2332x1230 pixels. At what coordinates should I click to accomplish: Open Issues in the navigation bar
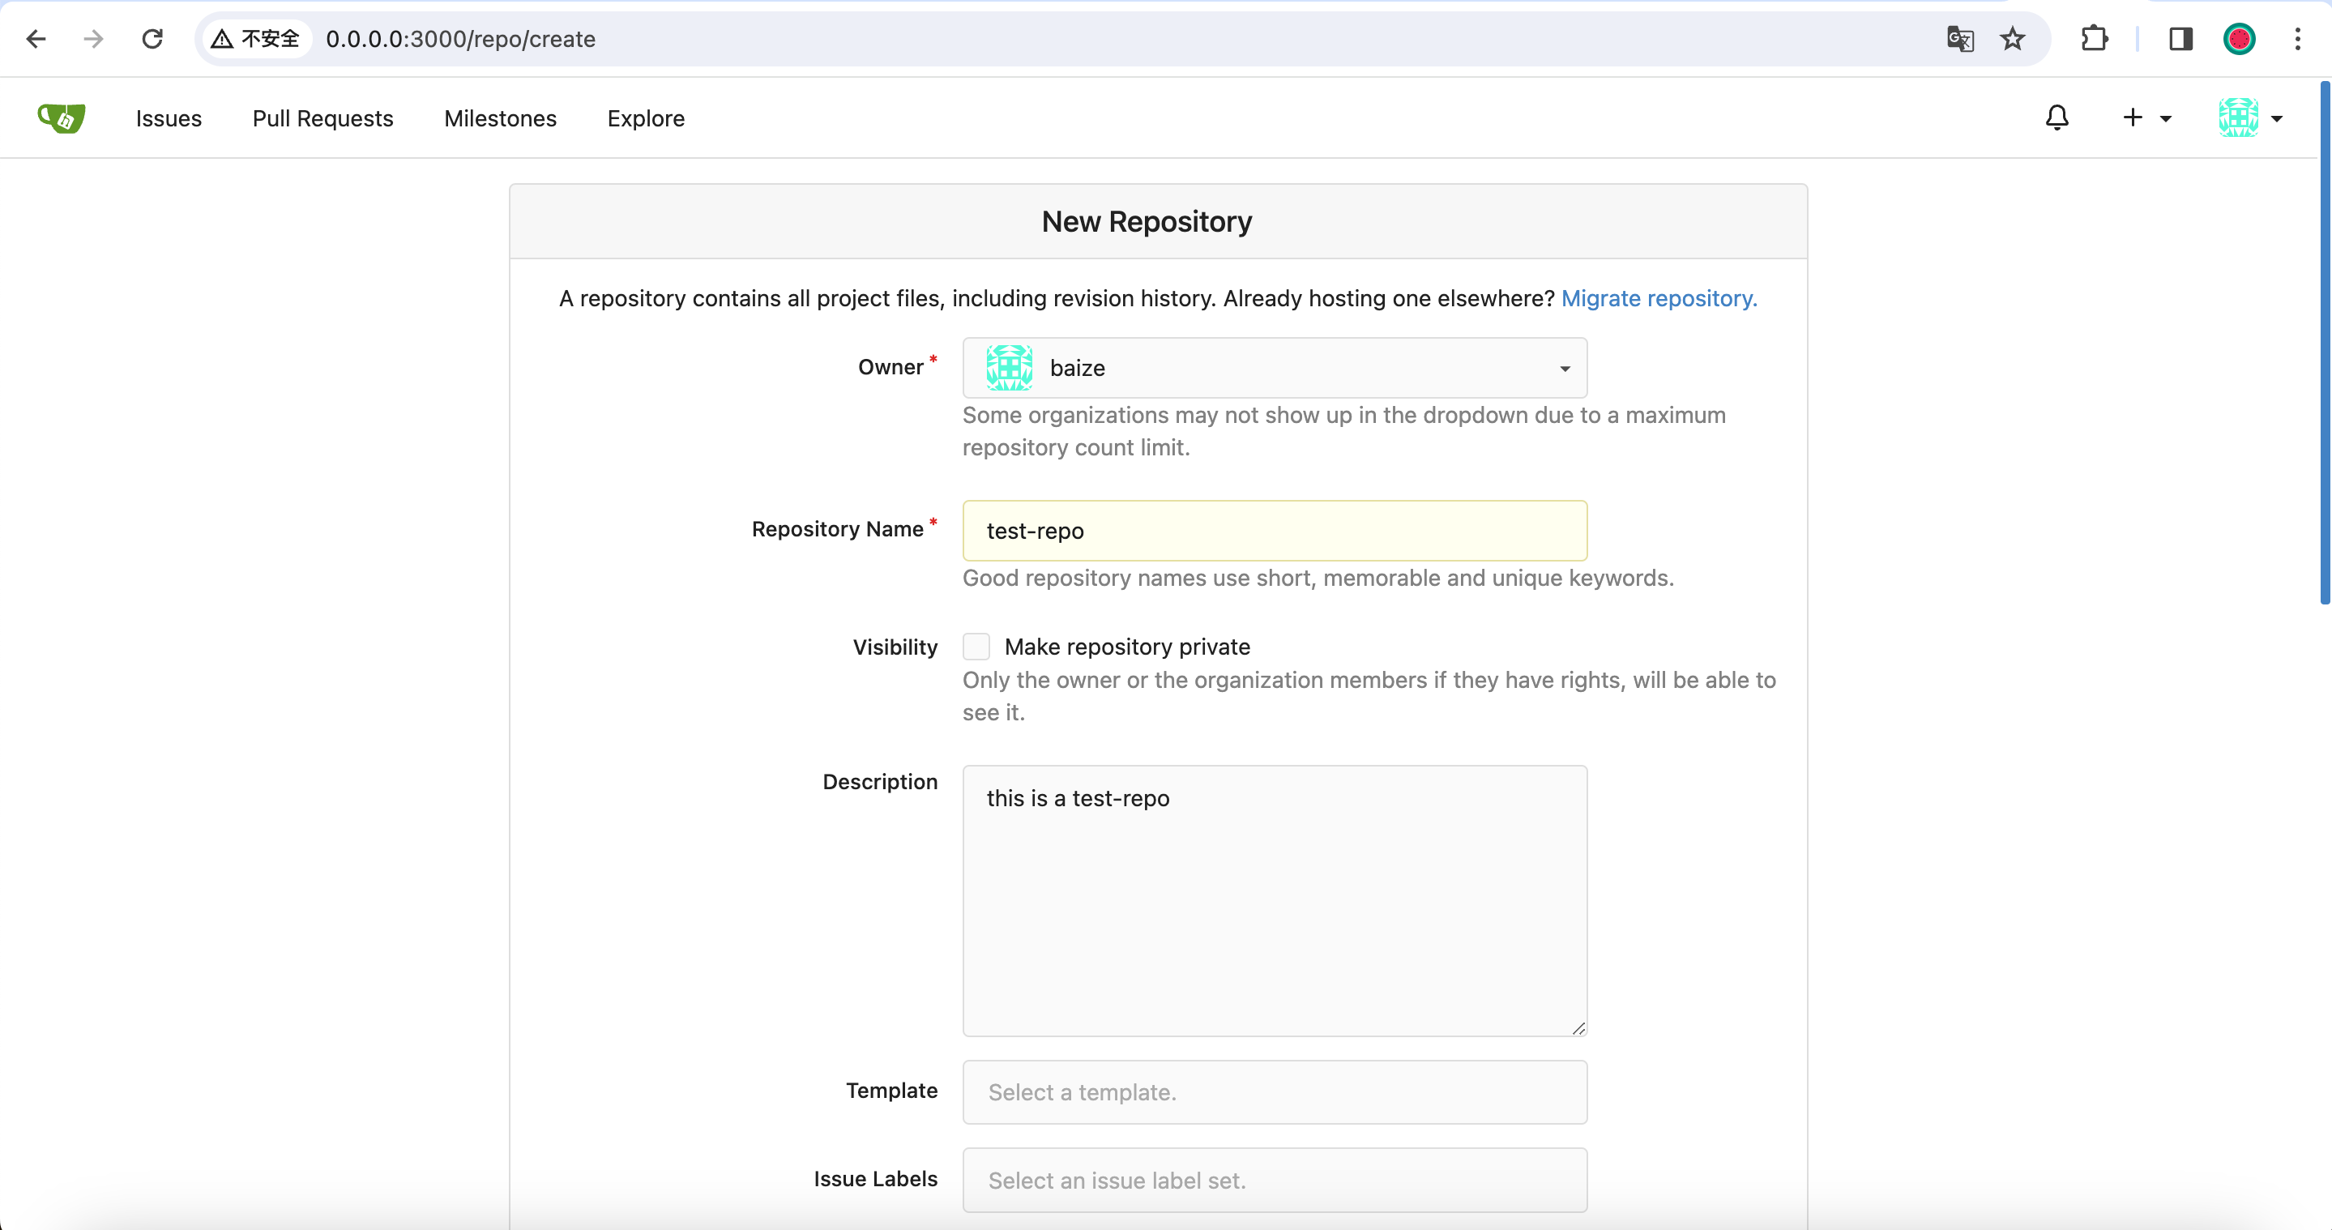tap(169, 118)
